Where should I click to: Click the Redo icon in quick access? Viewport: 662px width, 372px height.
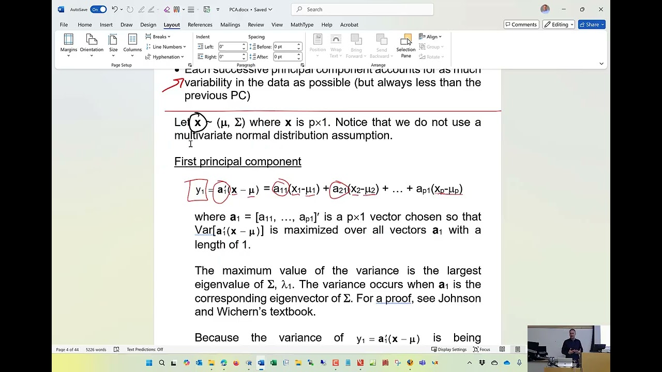129,9
